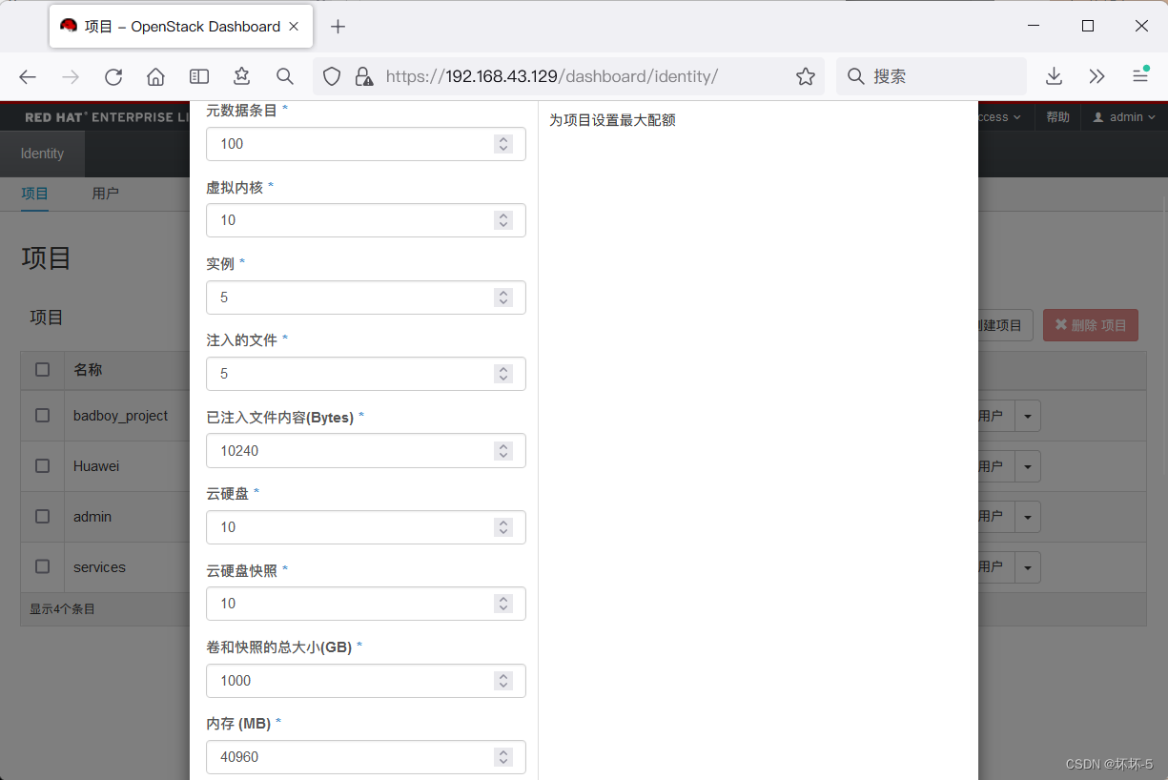The width and height of the screenshot is (1168, 780).
Task: Adjust the 已注入文件内容 spinner arrows
Action: pyautogui.click(x=503, y=451)
